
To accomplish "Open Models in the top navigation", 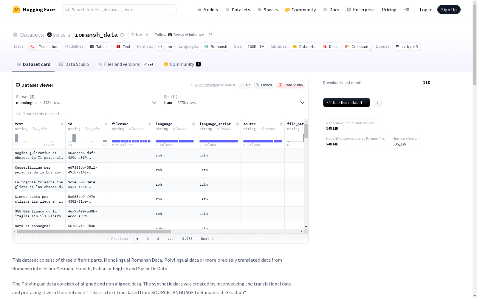I will point(207,10).
